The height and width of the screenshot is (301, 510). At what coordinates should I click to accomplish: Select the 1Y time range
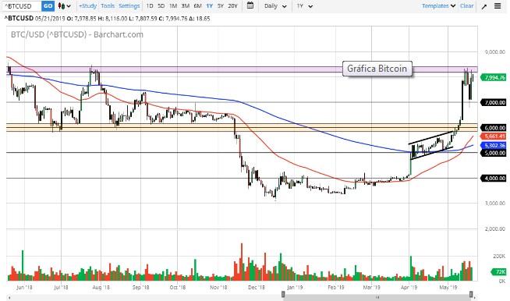(x=210, y=6)
